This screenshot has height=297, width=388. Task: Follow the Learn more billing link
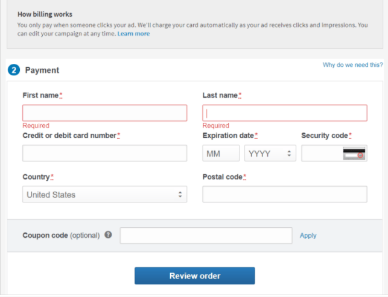click(133, 34)
